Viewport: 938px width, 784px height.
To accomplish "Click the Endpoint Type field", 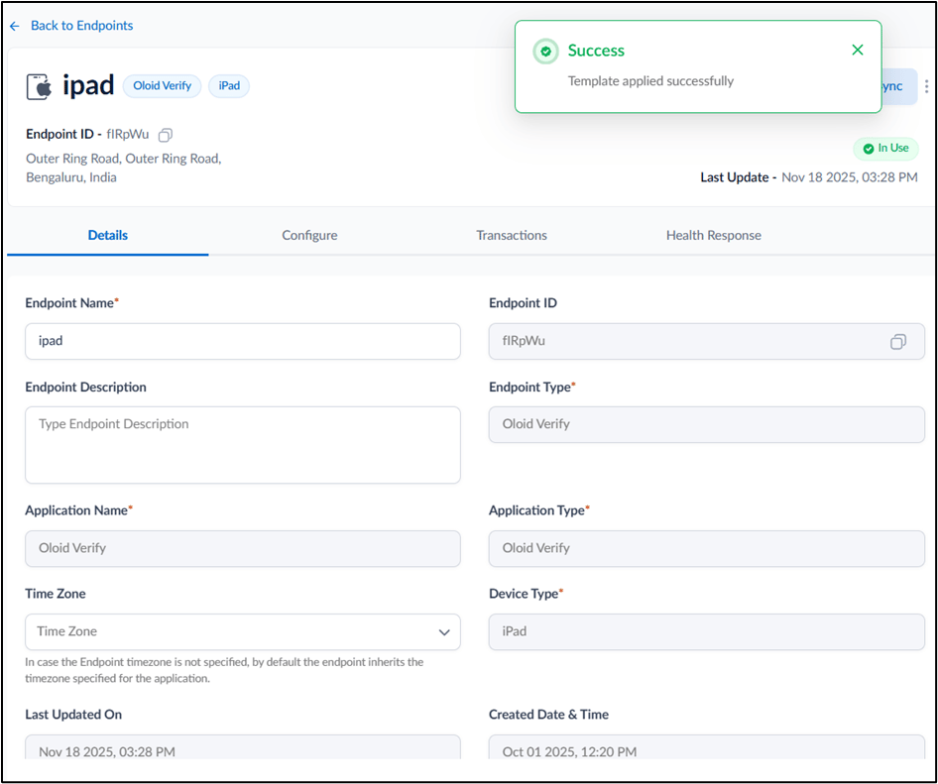I will click(707, 424).
